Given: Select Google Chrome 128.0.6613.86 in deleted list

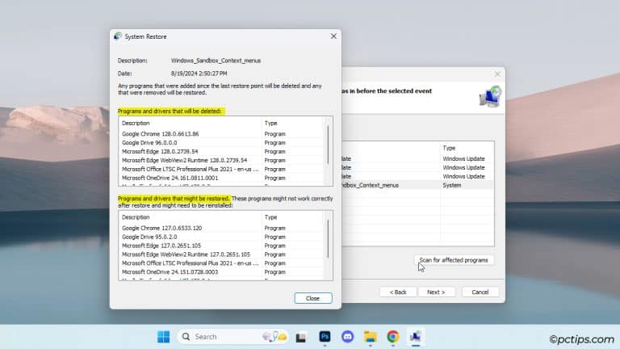Looking at the screenshot, I should [160, 133].
